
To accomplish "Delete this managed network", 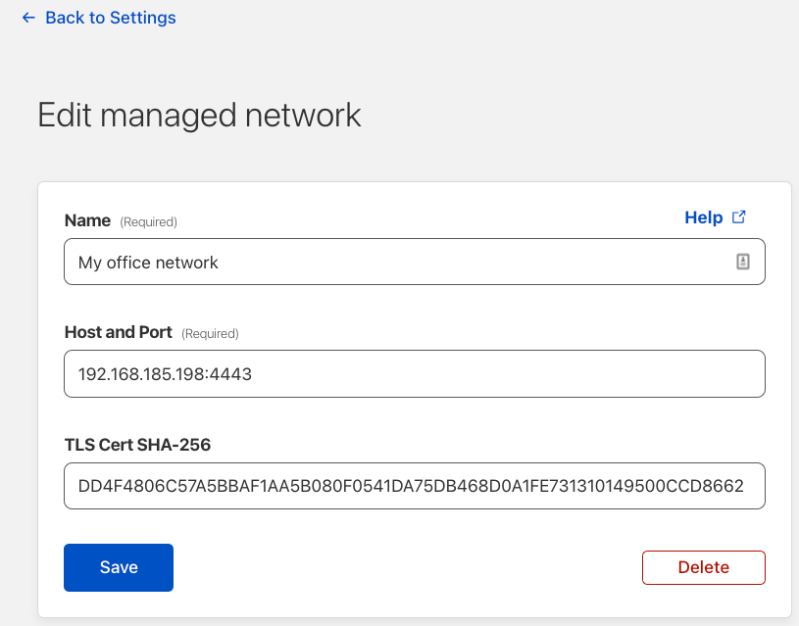I will pos(703,567).
